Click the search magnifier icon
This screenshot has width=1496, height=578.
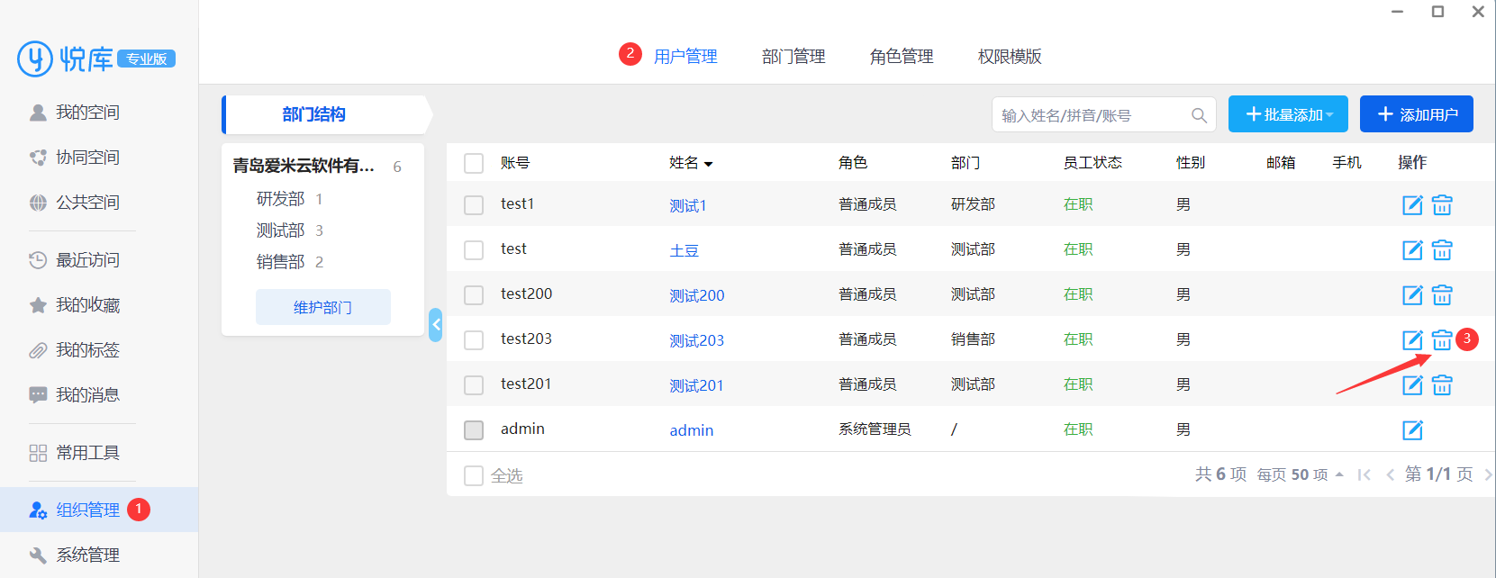(x=1199, y=115)
